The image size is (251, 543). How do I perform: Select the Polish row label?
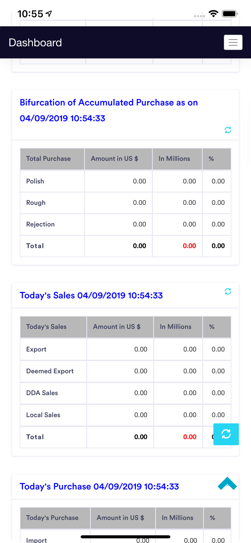(x=35, y=181)
